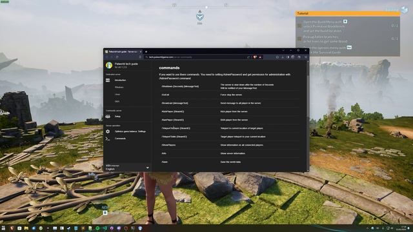Image resolution: width=413 pixels, height=232 pixels.
Task: Open the Windows Start menu
Action: (x=3, y=228)
